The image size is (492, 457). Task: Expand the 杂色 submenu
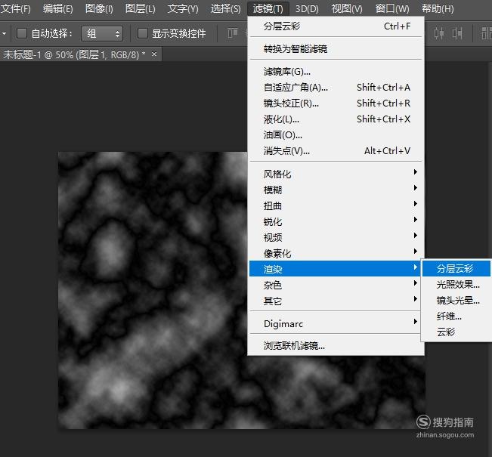coord(336,285)
